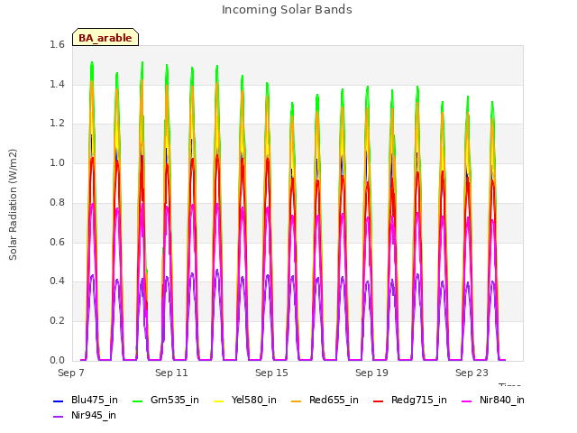Click the blue Blu475_in legend swatch

click(x=59, y=401)
